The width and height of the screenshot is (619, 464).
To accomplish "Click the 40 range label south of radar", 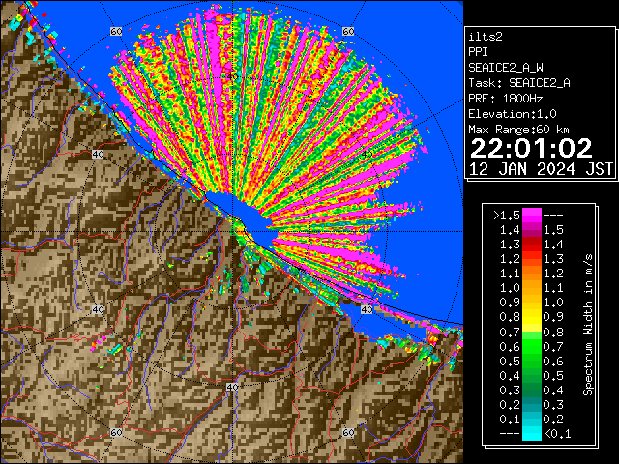I will [232, 387].
